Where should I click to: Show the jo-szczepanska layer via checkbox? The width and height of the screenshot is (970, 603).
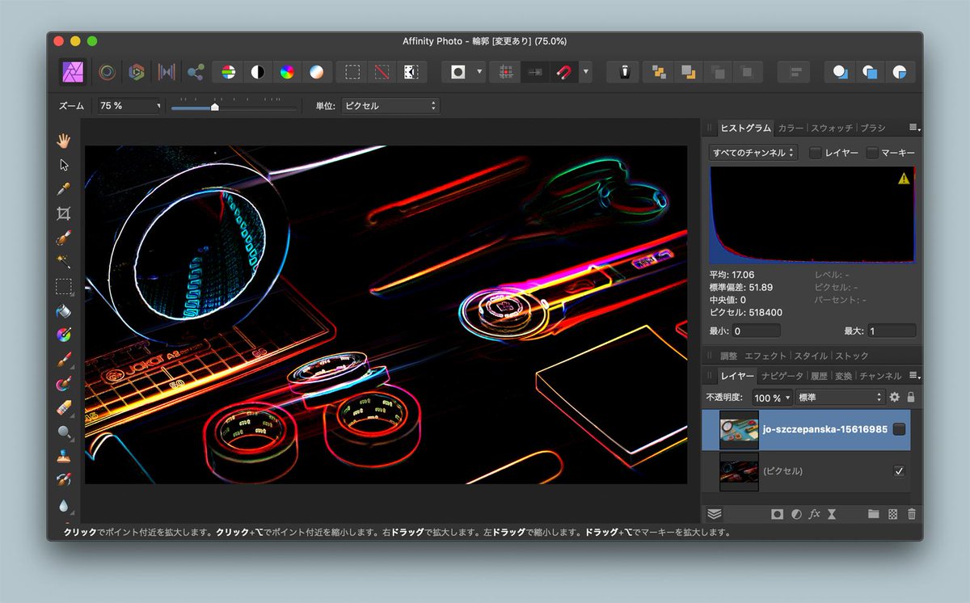point(899,430)
